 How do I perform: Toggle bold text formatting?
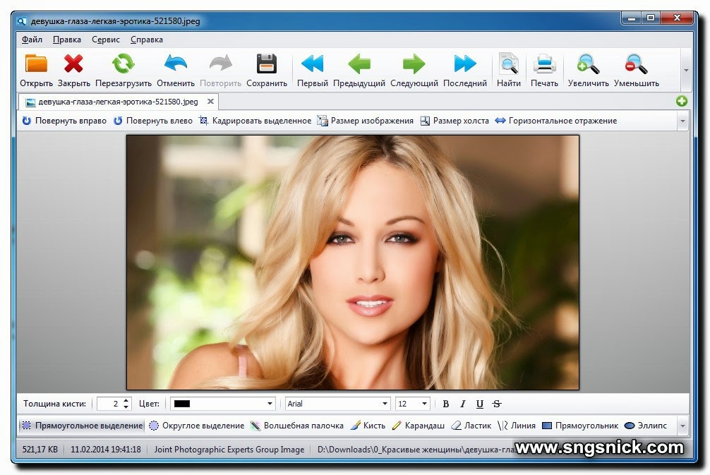tap(445, 404)
